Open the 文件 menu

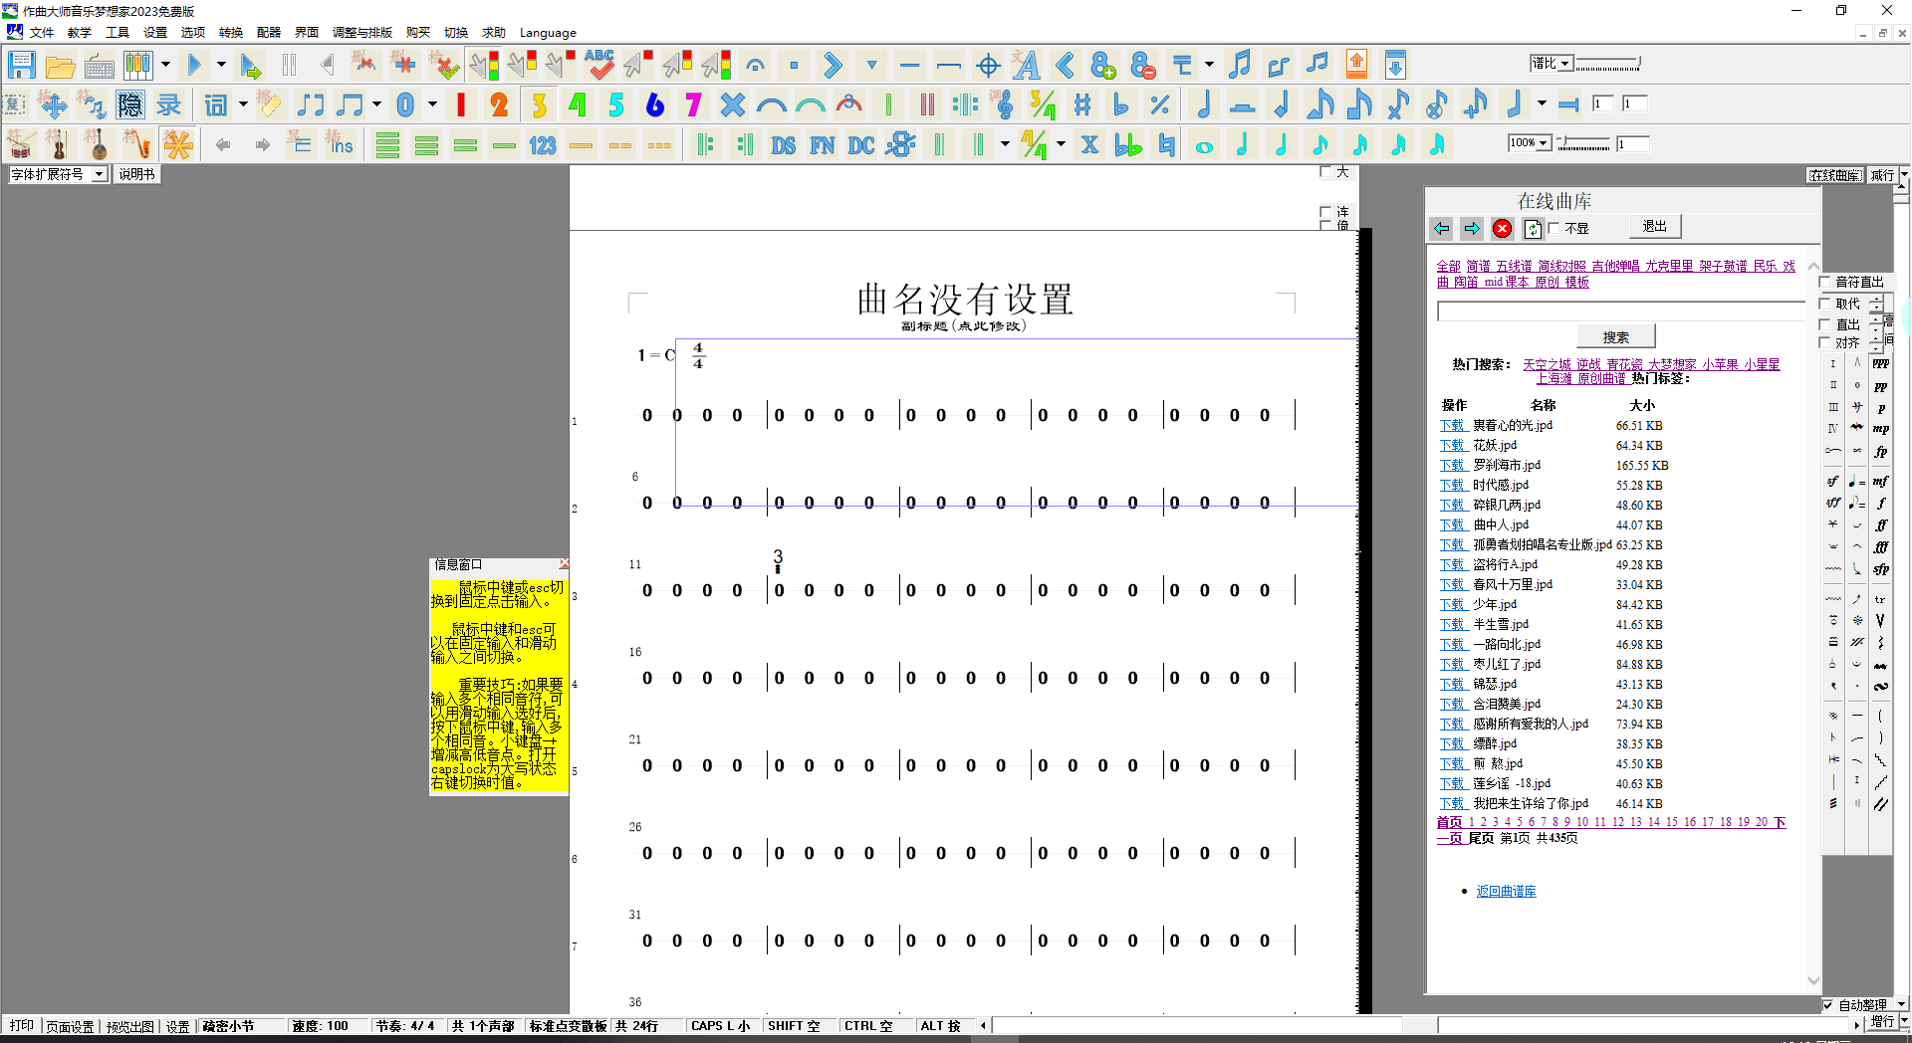click(41, 32)
